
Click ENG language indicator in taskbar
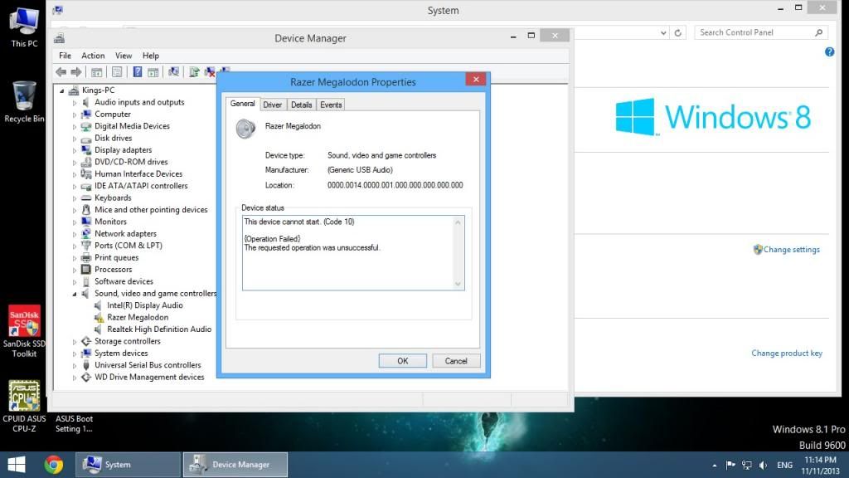pos(784,465)
